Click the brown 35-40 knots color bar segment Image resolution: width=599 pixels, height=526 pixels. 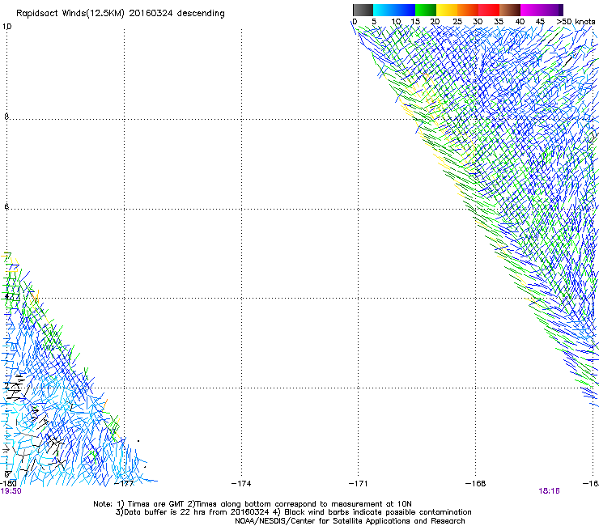[510, 10]
